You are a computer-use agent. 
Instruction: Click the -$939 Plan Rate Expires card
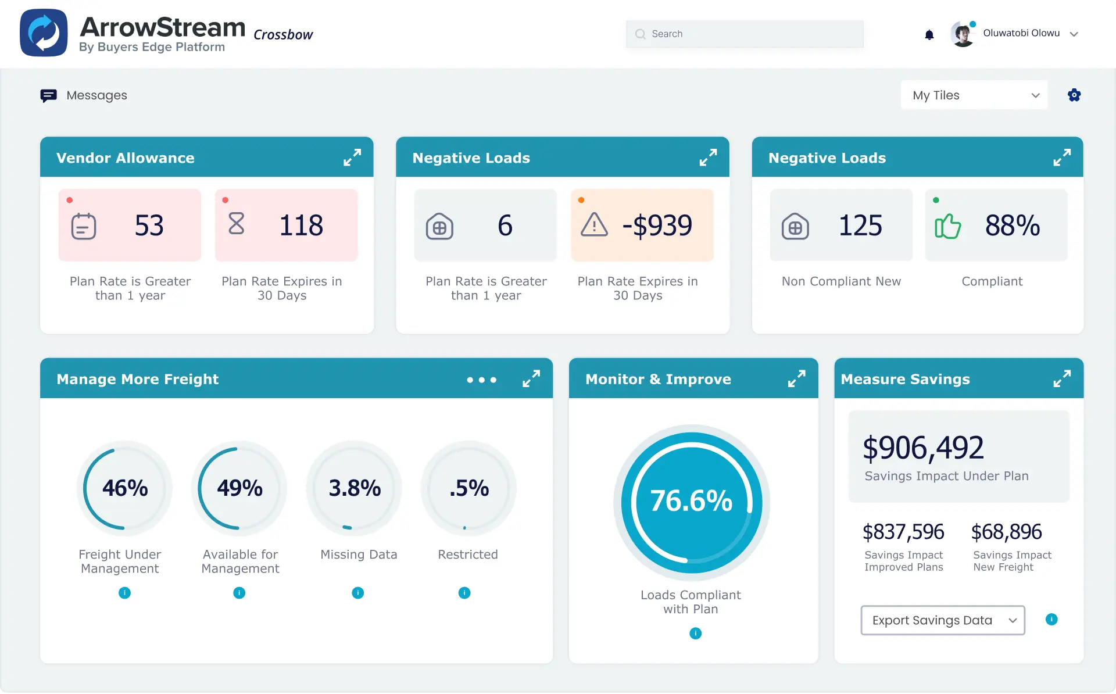click(642, 226)
